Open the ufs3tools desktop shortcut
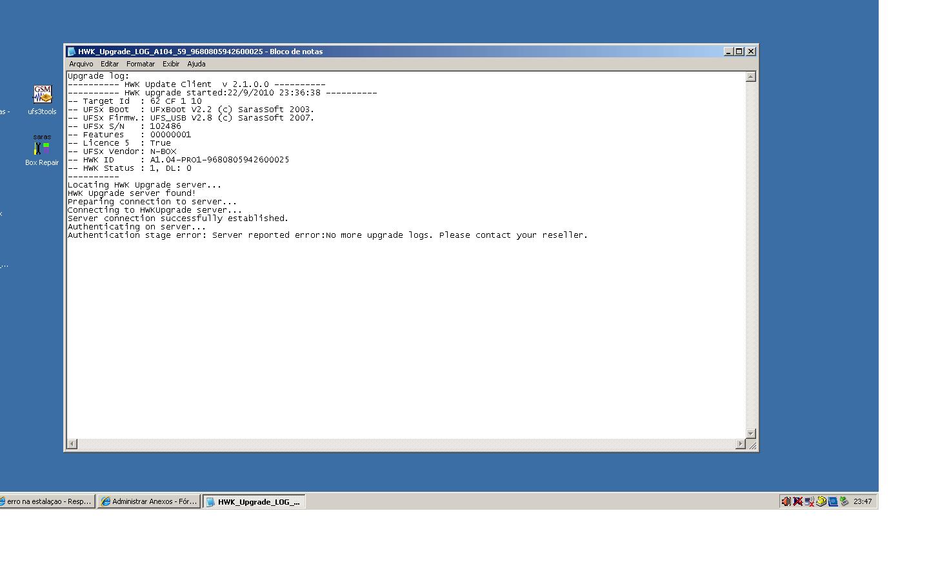 [x=42, y=100]
